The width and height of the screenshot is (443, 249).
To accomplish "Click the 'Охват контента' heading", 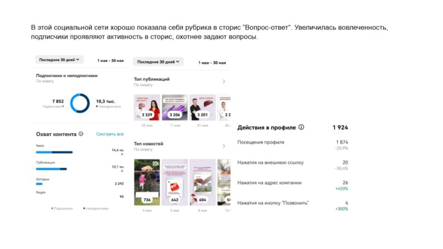I will pyautogui.click(x=56, y=134).
